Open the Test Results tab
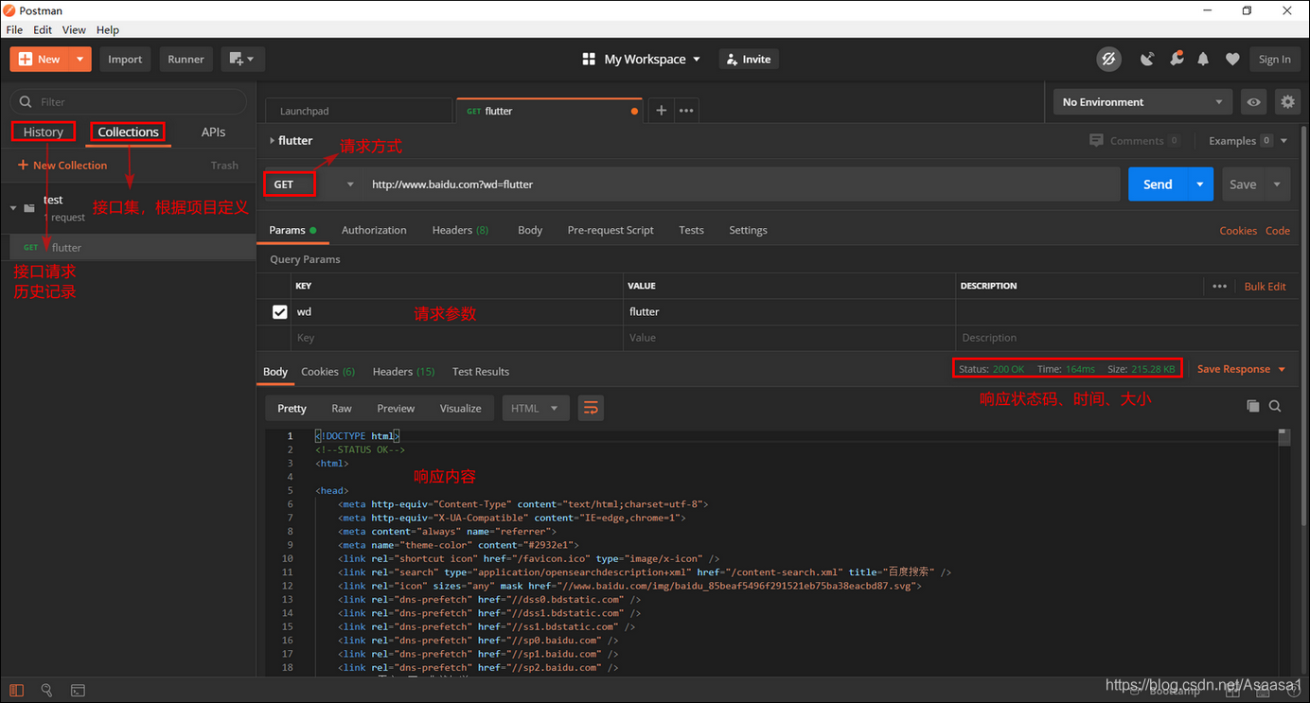 point(481,371)
